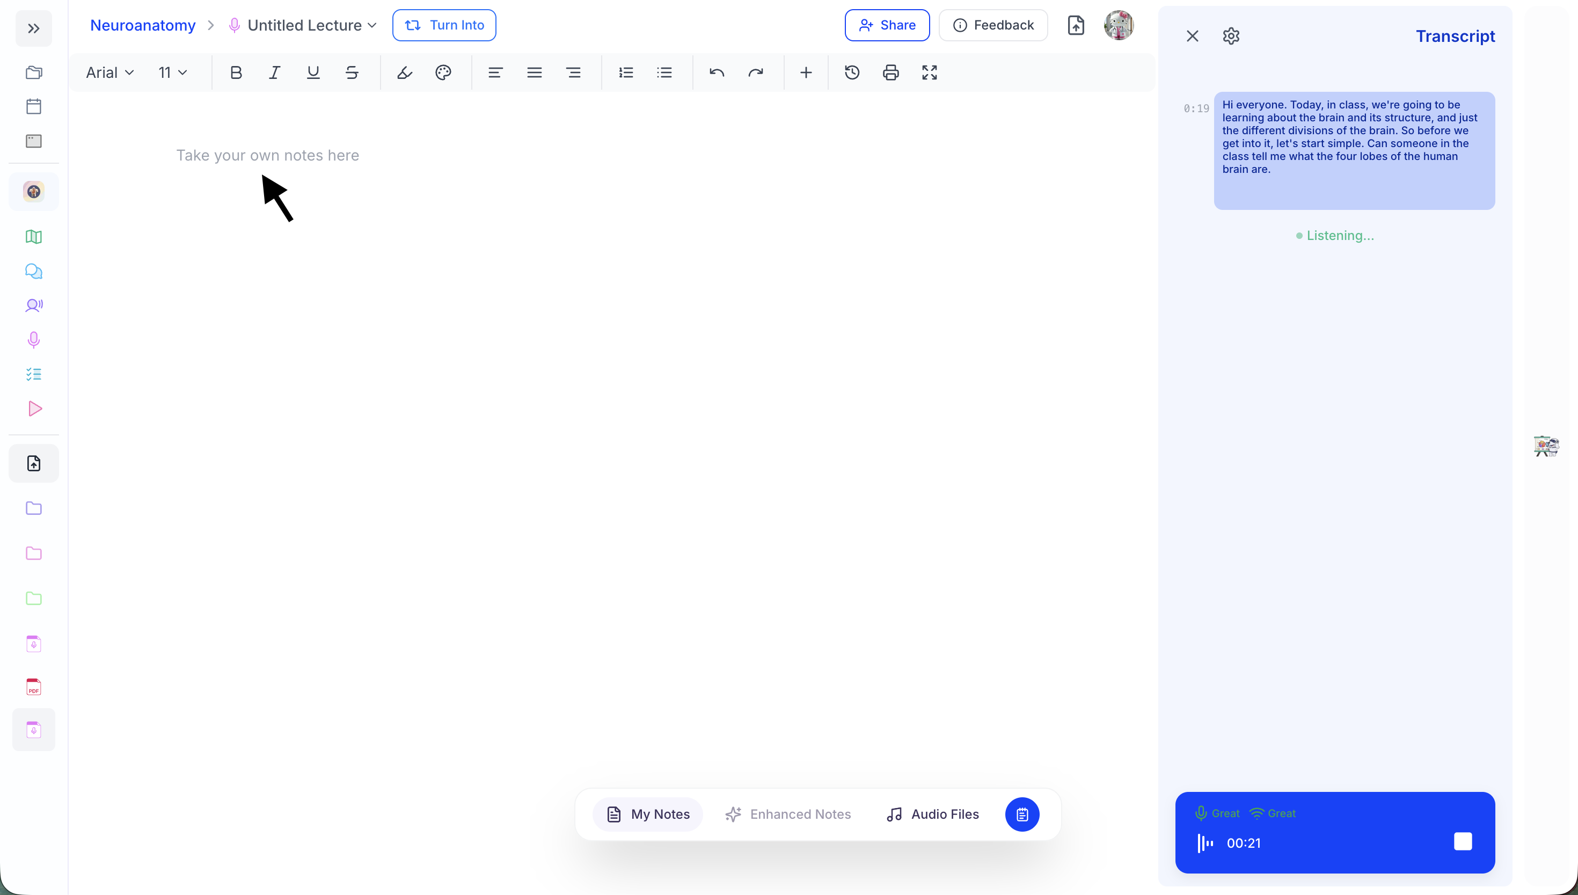
Task: Switch to Audio Files tab
Action: (932, 814)
